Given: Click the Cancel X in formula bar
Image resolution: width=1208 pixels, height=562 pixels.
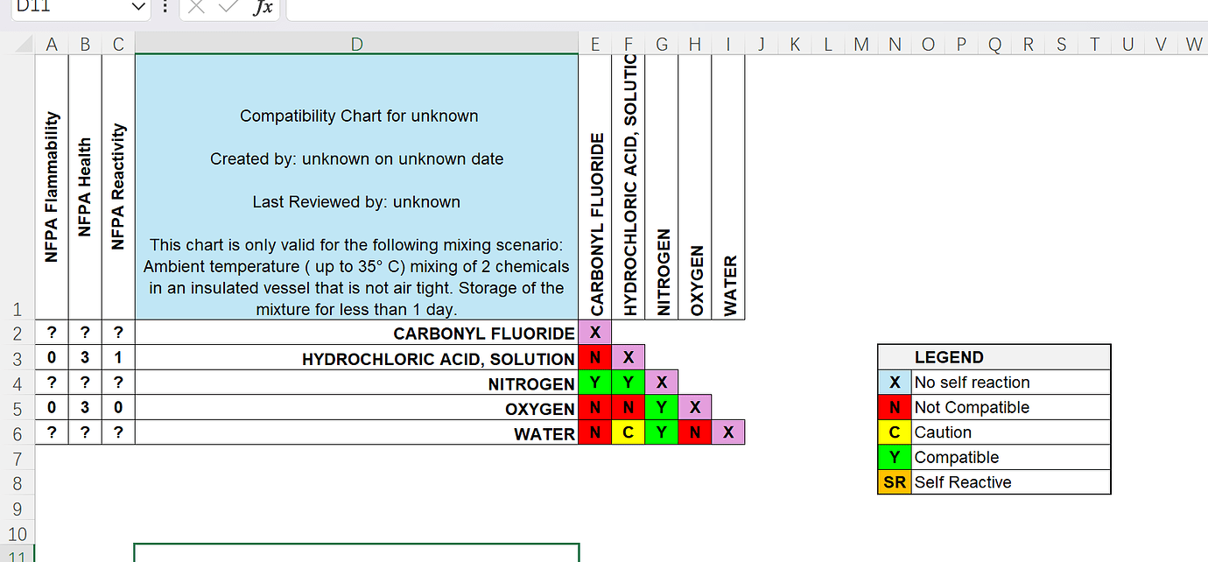Looking at the screenshot, I should point(196,7).
